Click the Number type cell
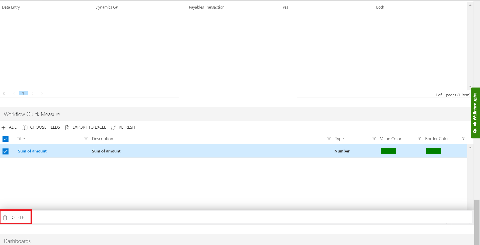 pyautogui.click(x=342, y=151)
